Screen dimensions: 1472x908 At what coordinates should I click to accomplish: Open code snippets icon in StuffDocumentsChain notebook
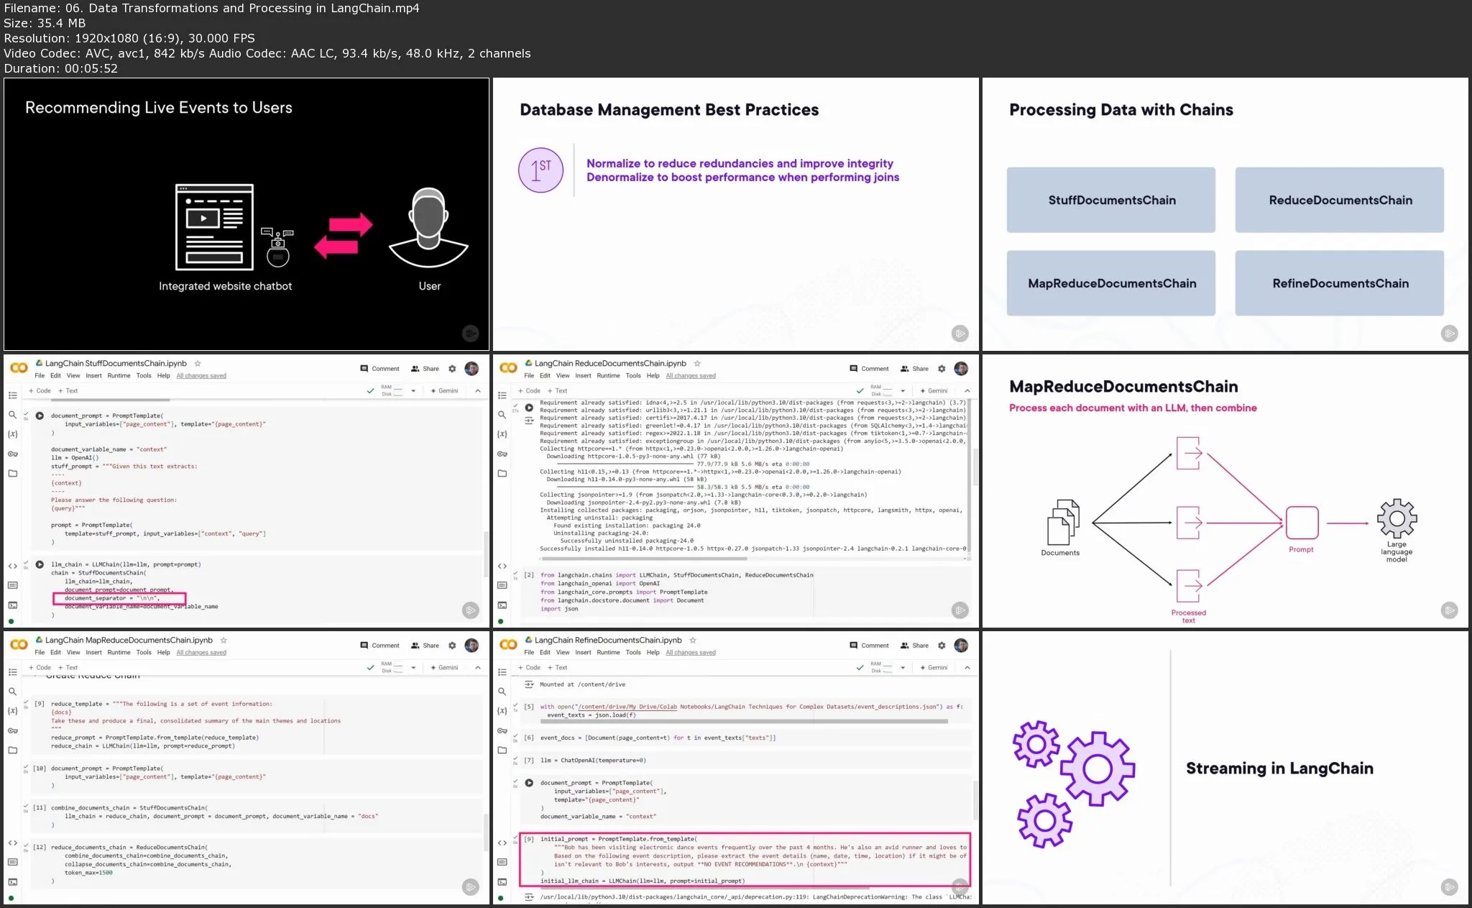click(12, 567)
